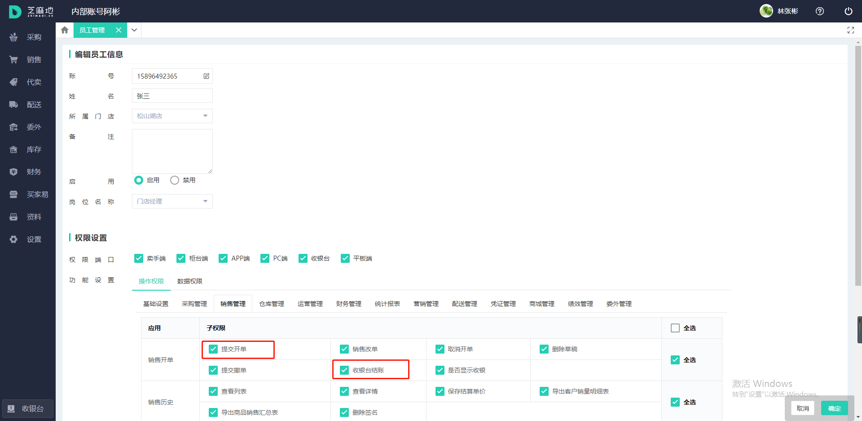This screenshot has height=421, width=862.
Task: Open the 运营管理 permissions tab
Action: [310, 304]
